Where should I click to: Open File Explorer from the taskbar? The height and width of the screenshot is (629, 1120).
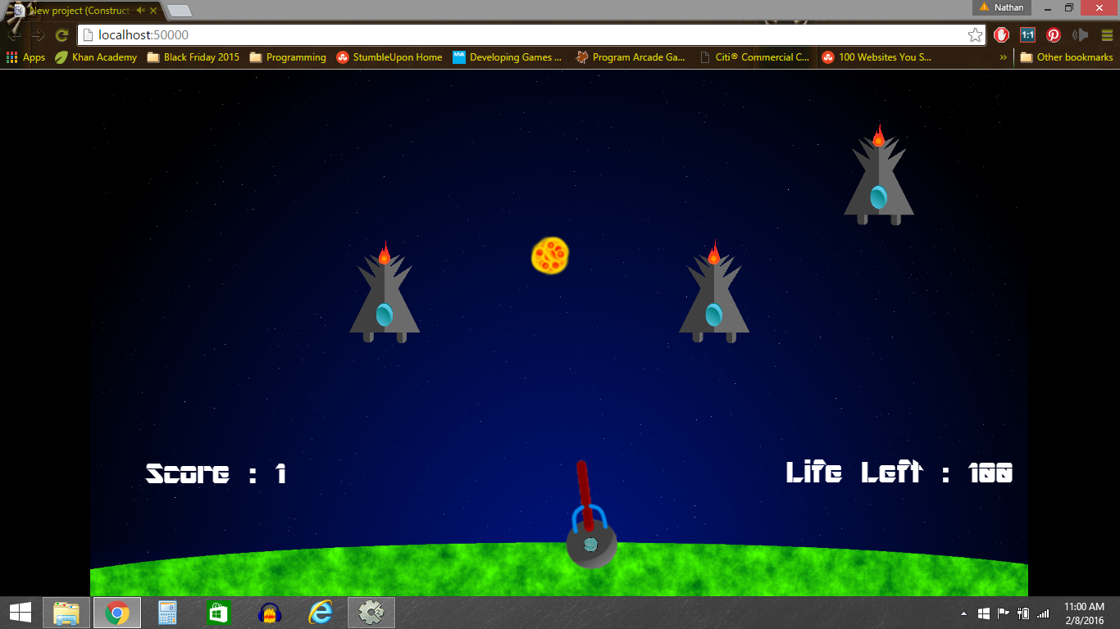tap(66, 613)
